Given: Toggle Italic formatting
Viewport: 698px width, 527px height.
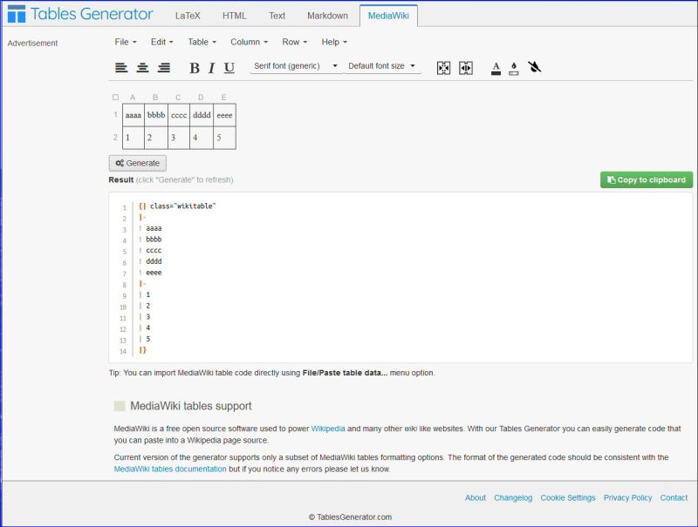Looking at the screenshot, I should pos(211,68).
